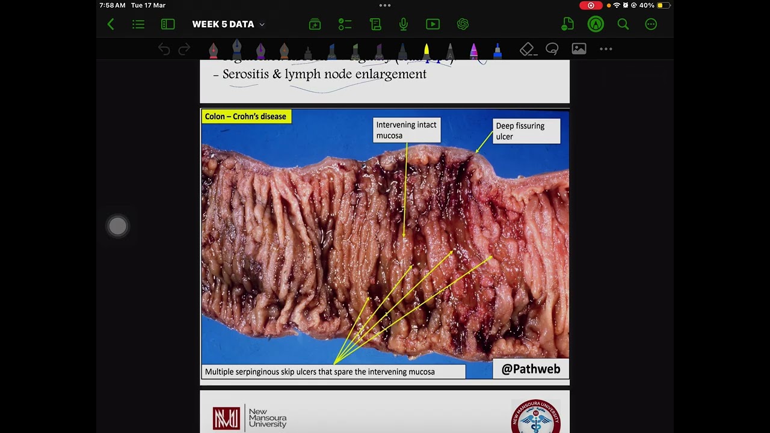Open the AI assistant knot icon

coord(463,24)
